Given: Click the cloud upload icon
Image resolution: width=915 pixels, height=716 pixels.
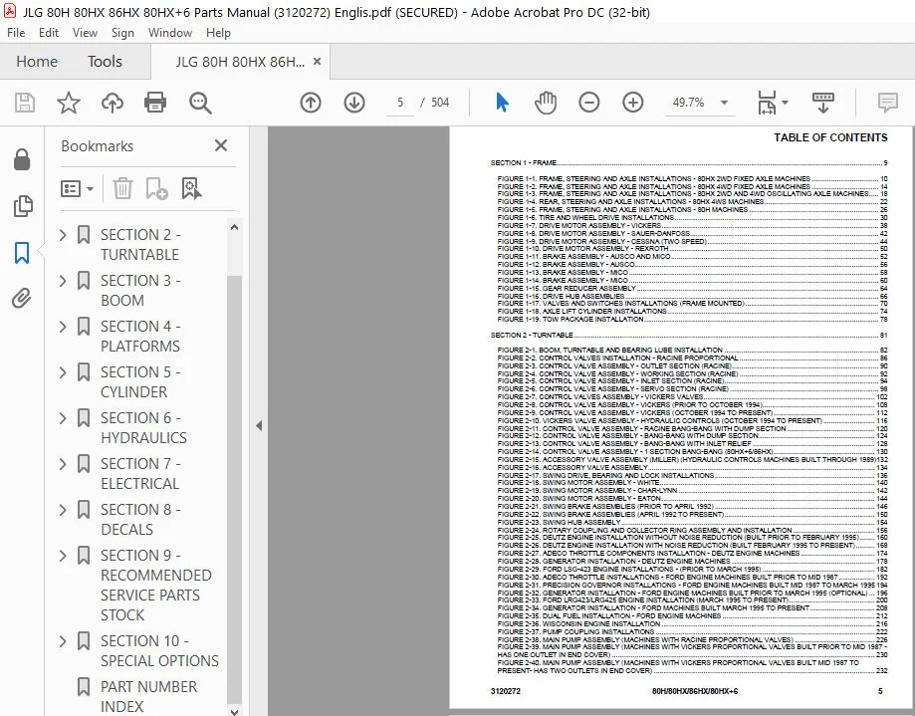Looking at the screenshot, I should pos(113,103).
